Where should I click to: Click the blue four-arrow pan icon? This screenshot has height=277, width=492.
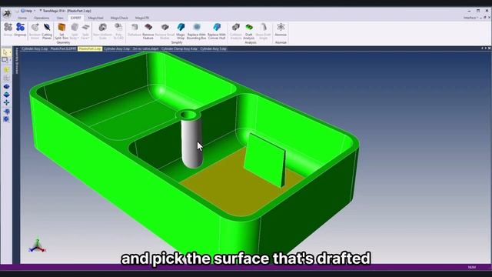pyautogui.click(x=6, y=102)
